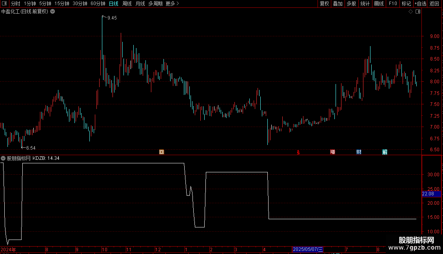Image resolution: width=443 pixels, height=254 pixels.
Task: Click the 叠加 overlay button
Action: [338, 4]
